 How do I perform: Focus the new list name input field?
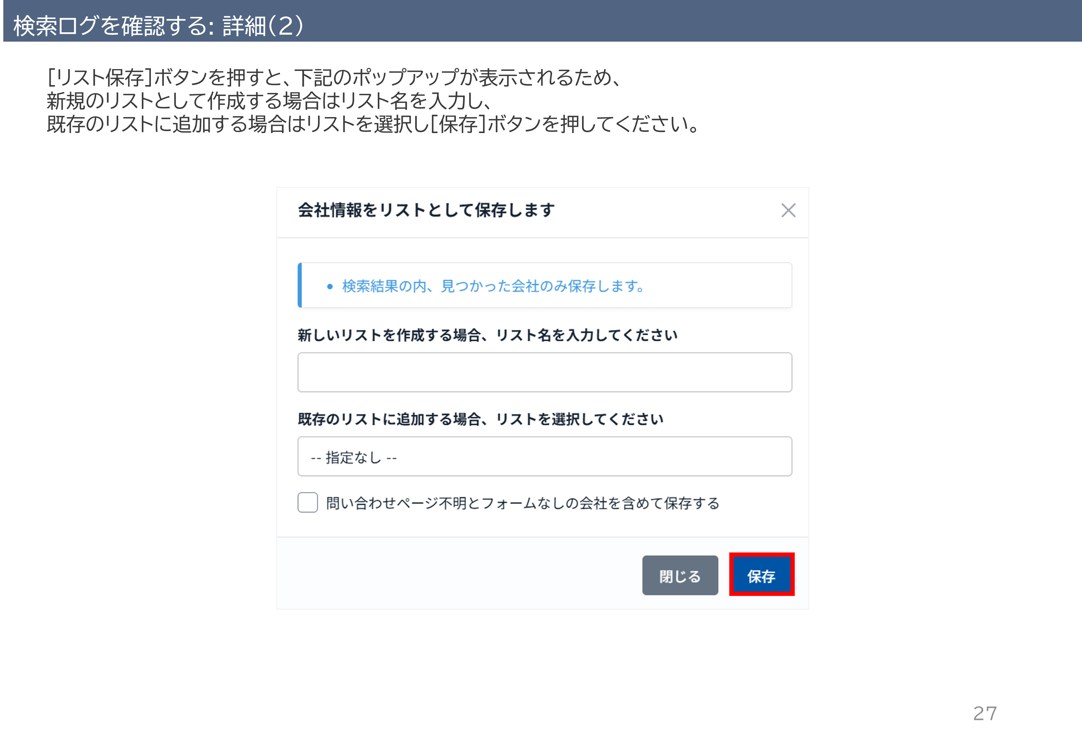click(545, 372)
